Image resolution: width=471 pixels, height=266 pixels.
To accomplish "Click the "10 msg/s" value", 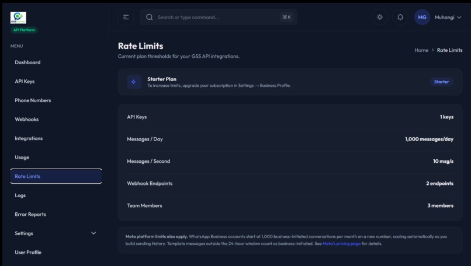I will point(443,162).
